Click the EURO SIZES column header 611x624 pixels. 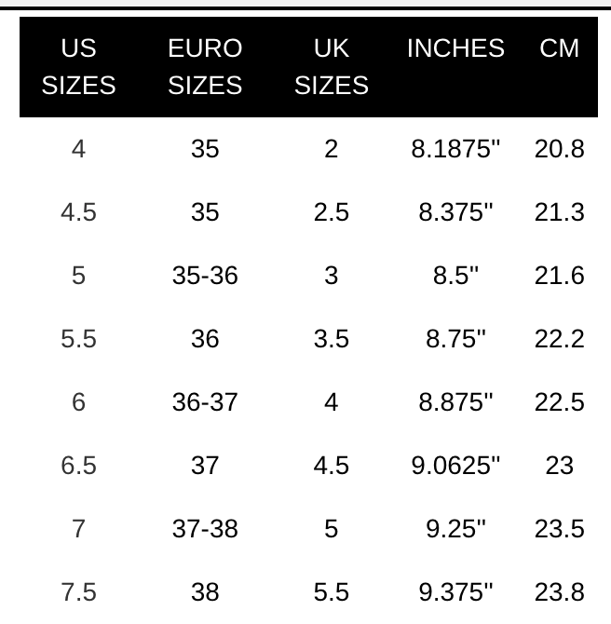point(205,67)
